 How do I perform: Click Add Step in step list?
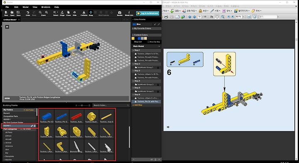(x=137, y=105)
